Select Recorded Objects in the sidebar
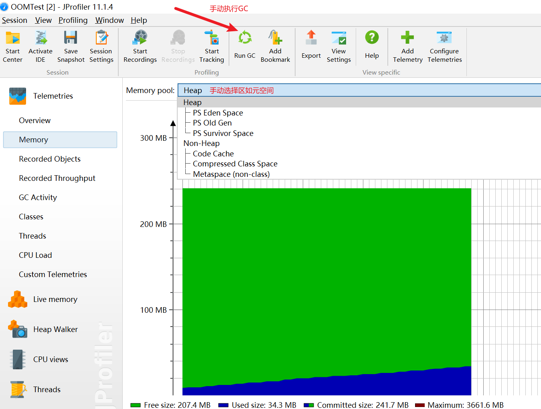541x409 pixels. click(50, 159)
